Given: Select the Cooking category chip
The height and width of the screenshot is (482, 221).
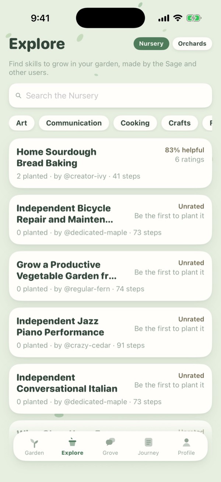Looking at the screenshot, I should (135, 123).
